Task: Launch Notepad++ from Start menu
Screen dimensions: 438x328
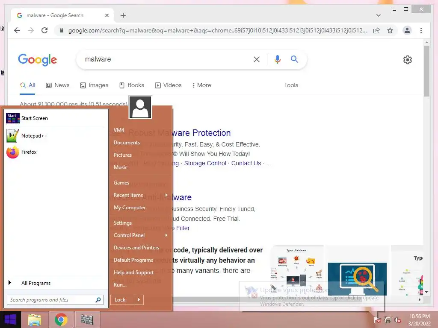Action: tap(56, 136)
